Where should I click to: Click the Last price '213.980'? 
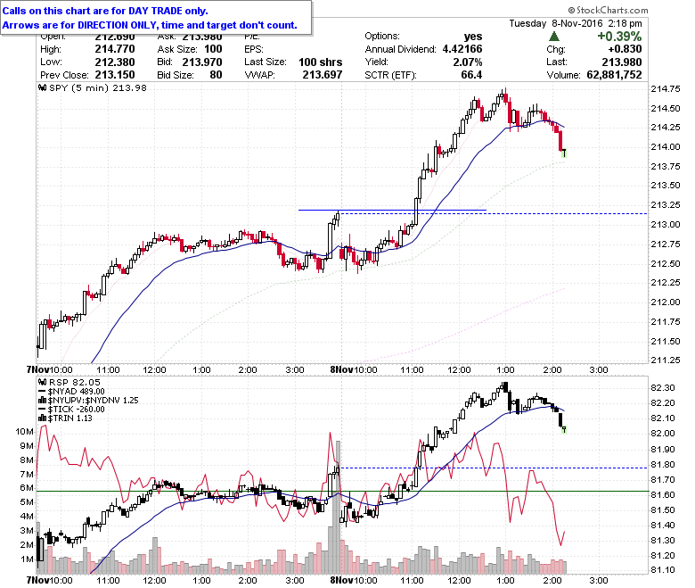pos(621,62)
